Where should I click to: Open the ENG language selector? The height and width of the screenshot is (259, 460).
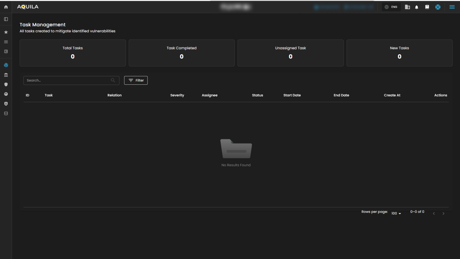click(x=391, y=7)
